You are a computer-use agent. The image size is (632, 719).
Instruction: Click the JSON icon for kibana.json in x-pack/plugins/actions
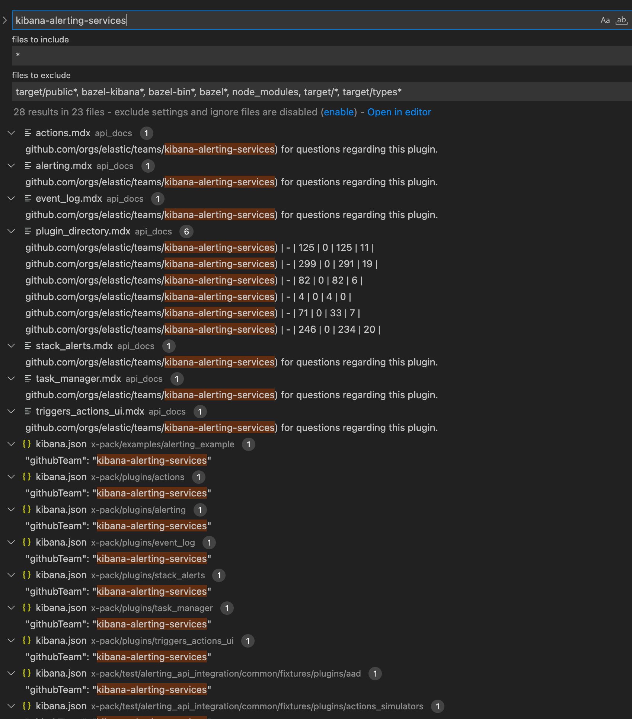[26, 477]
